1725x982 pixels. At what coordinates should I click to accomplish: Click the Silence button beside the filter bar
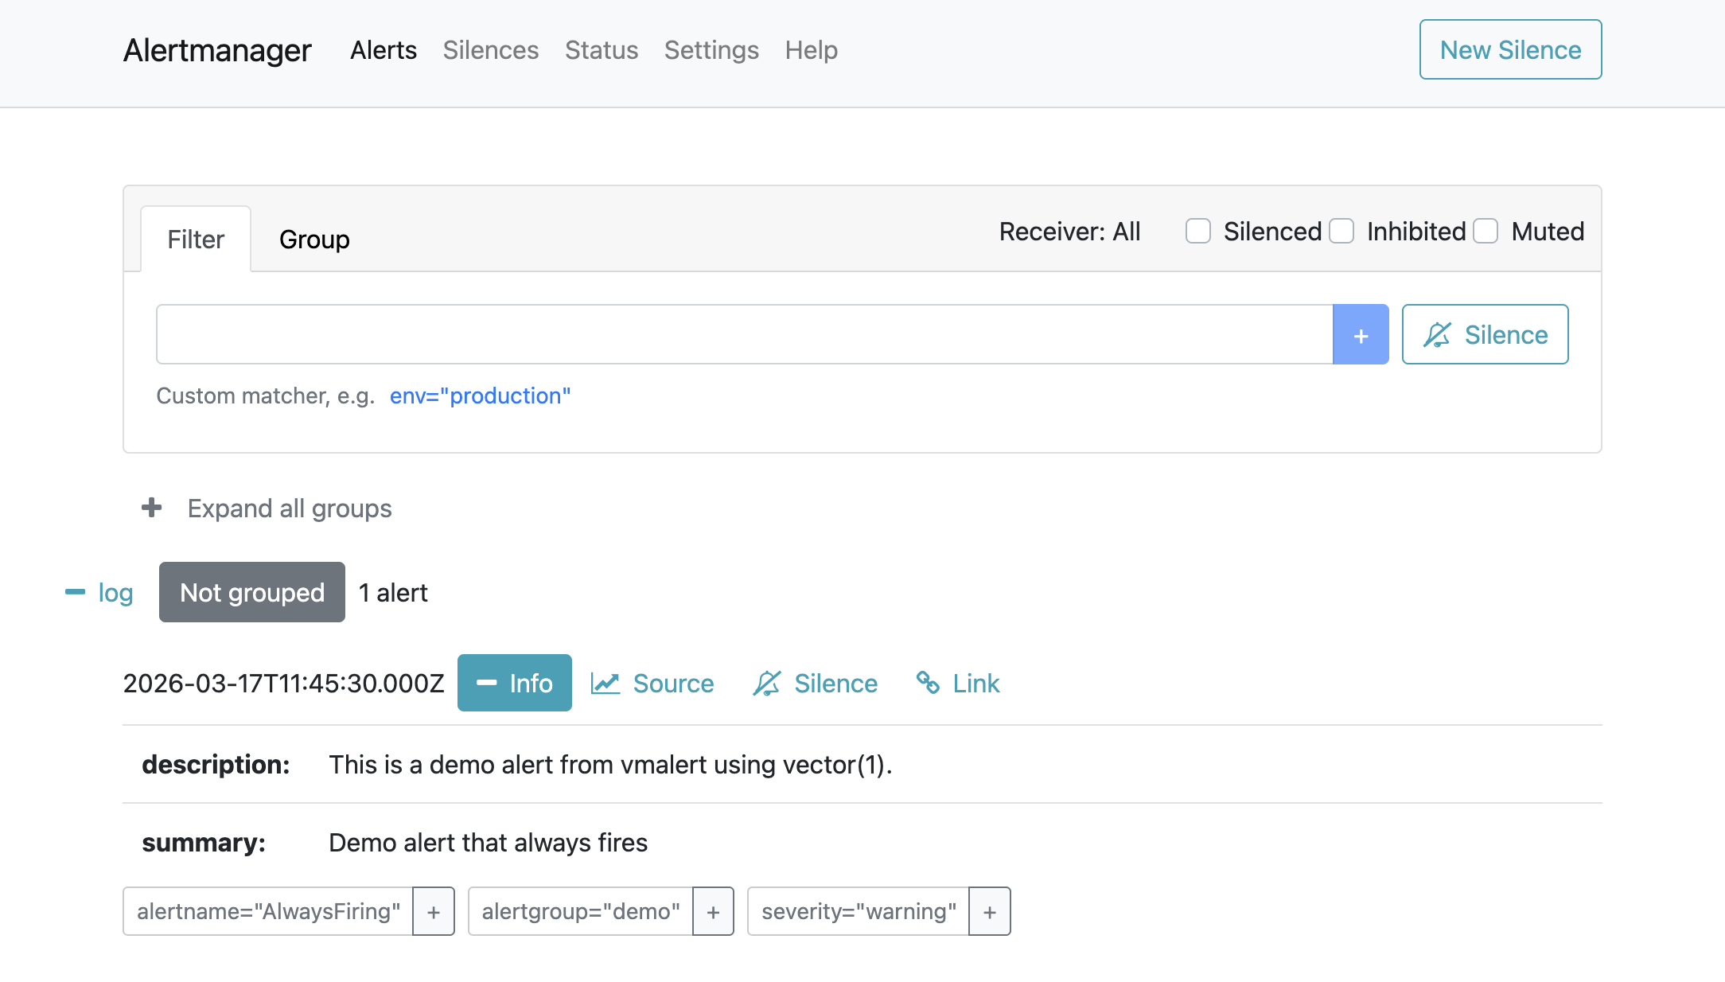(1485, 334)
